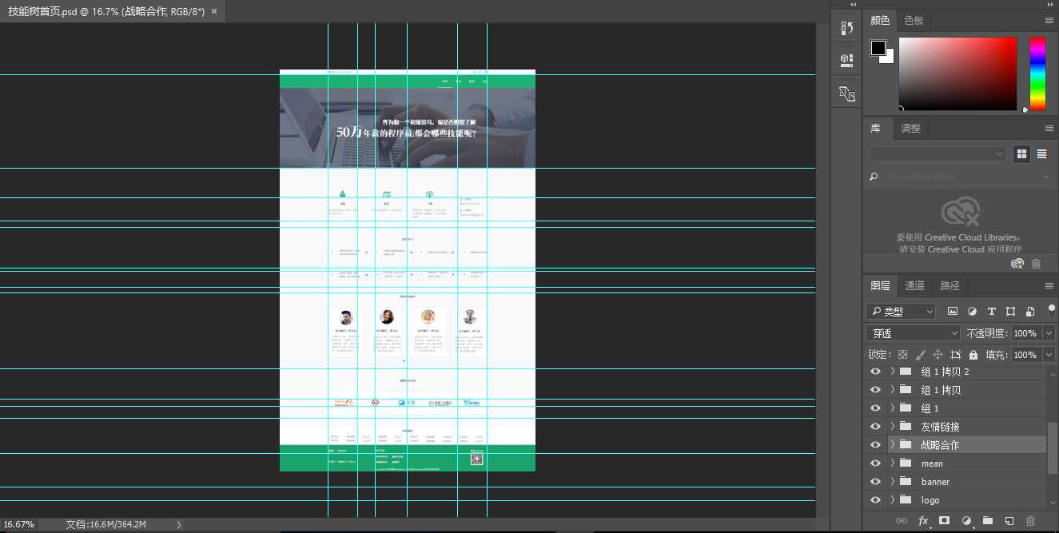The height and width of the screenshot is (533, 1059).
Task: Toggle lock image pixels brush icon
Action: pos(920,355)
